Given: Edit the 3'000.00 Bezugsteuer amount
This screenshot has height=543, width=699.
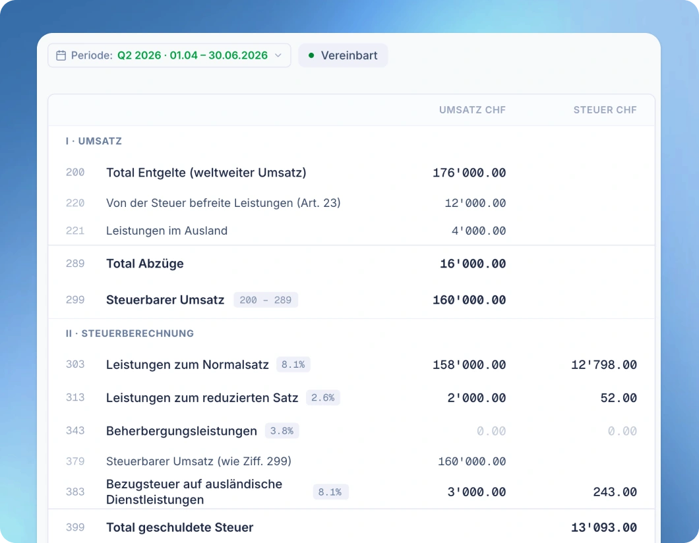Looking at the screenshot, I should 477,492.
